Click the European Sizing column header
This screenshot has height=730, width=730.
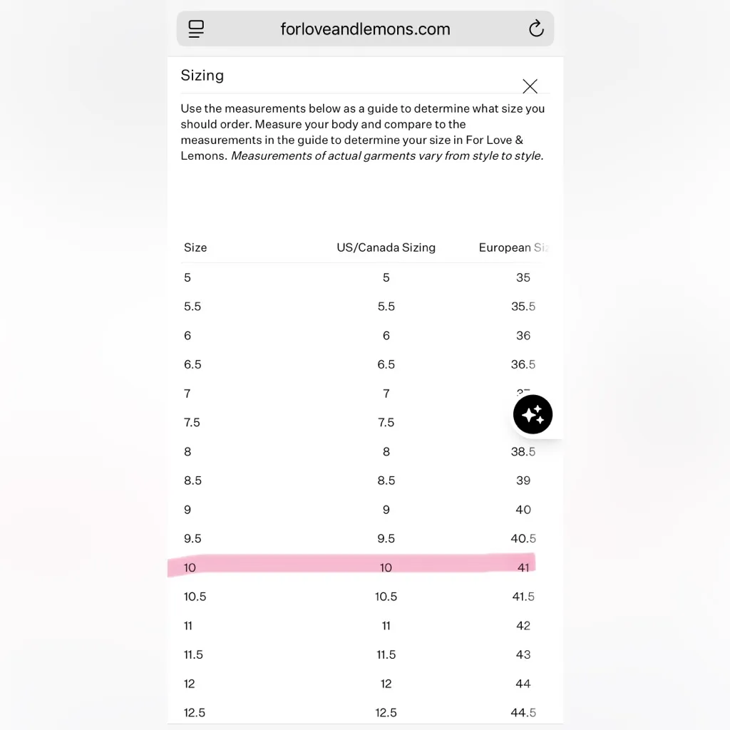click(x=513, y=247)
